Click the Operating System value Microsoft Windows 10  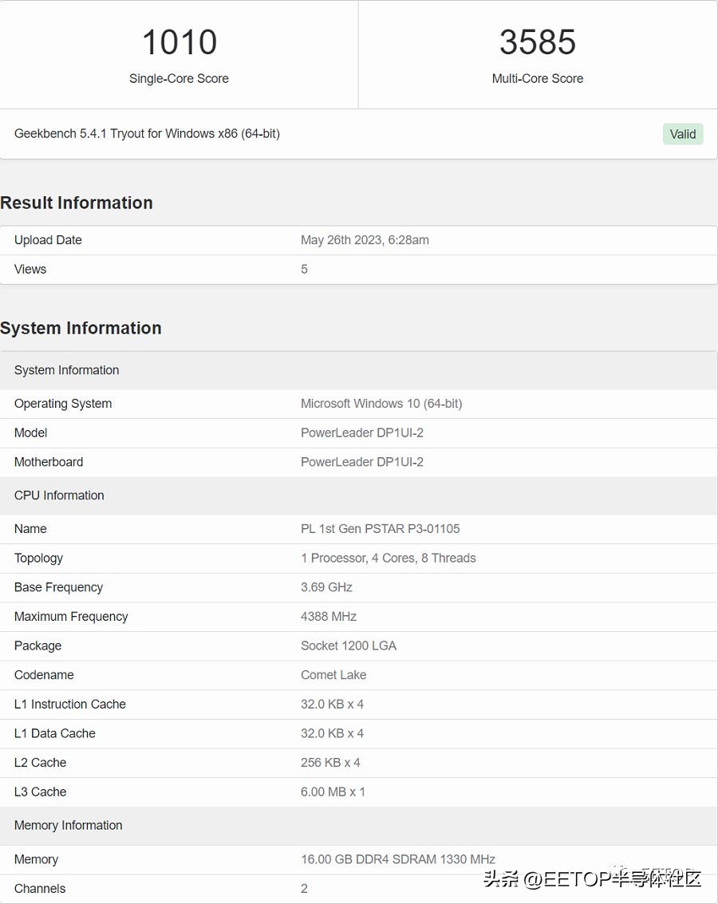(381, 404)
